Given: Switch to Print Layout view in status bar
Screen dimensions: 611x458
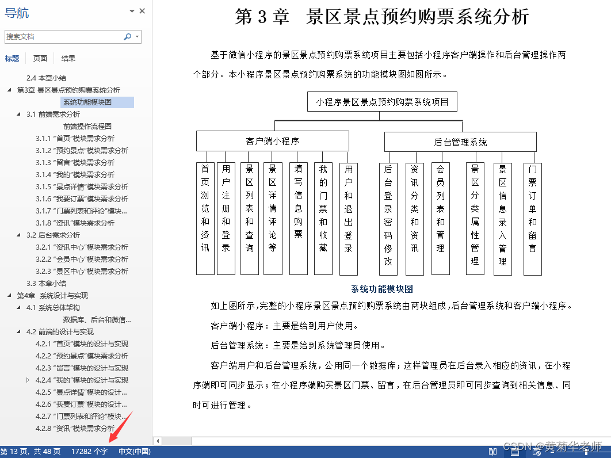Looking at the screenshot, I should tap(515, 452).
